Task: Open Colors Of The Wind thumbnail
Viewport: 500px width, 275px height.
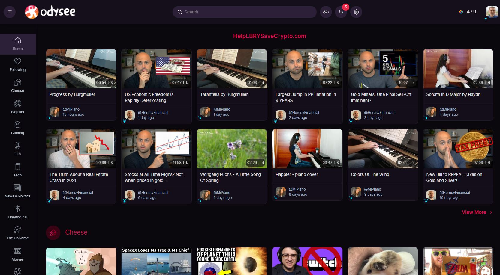Action: point(383,149)
